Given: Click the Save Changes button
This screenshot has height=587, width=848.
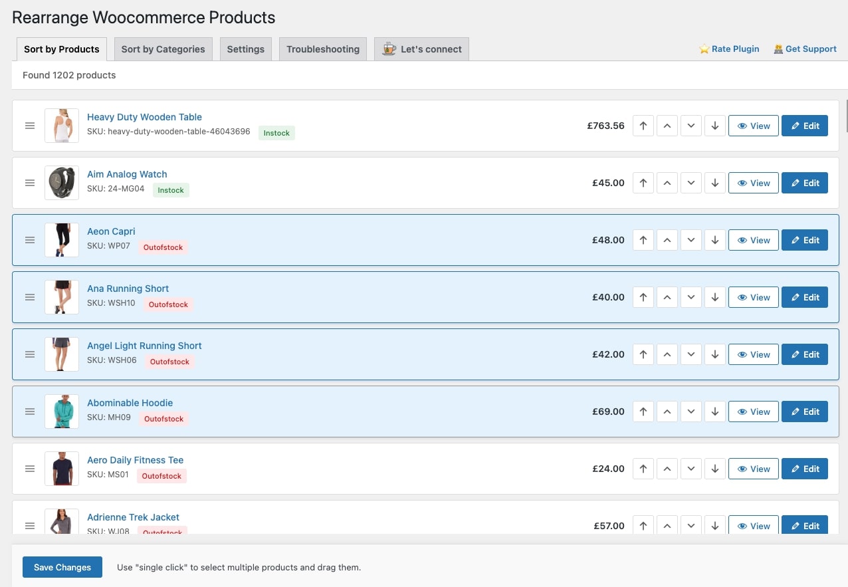Looking at the screenshot, I should pyautogui.click(x=62, y=567).
